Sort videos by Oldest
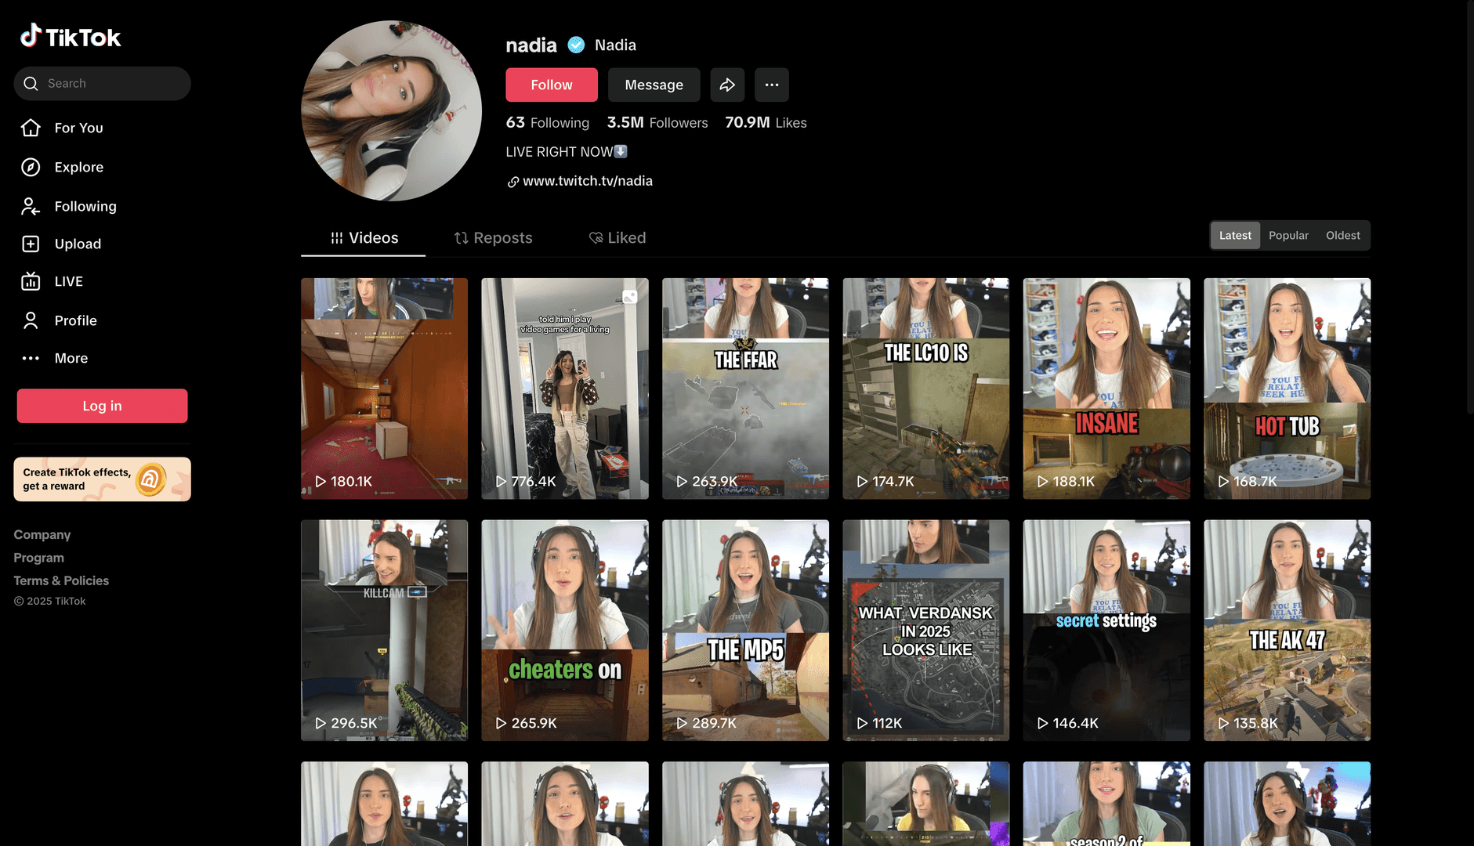 point(1342,235)
